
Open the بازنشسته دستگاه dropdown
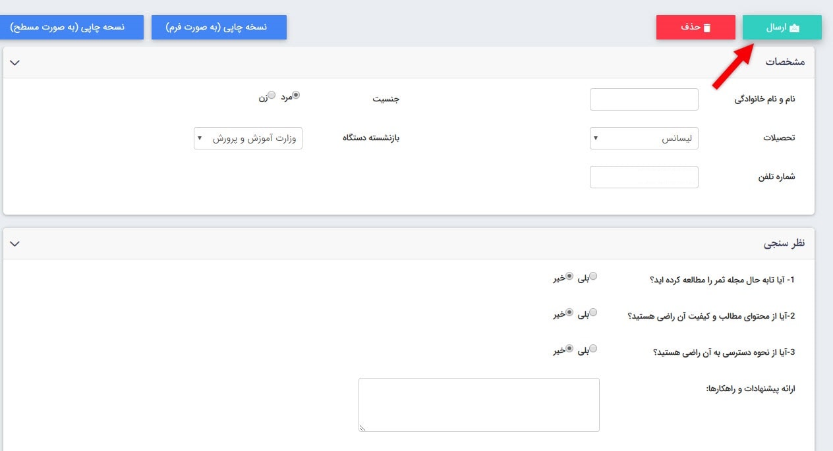click(248, 138)
